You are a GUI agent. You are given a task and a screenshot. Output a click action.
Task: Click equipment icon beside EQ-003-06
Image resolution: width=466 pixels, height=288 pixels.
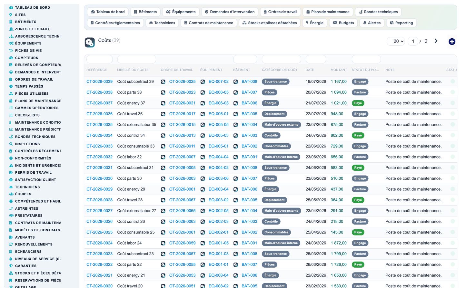[203, 178]
